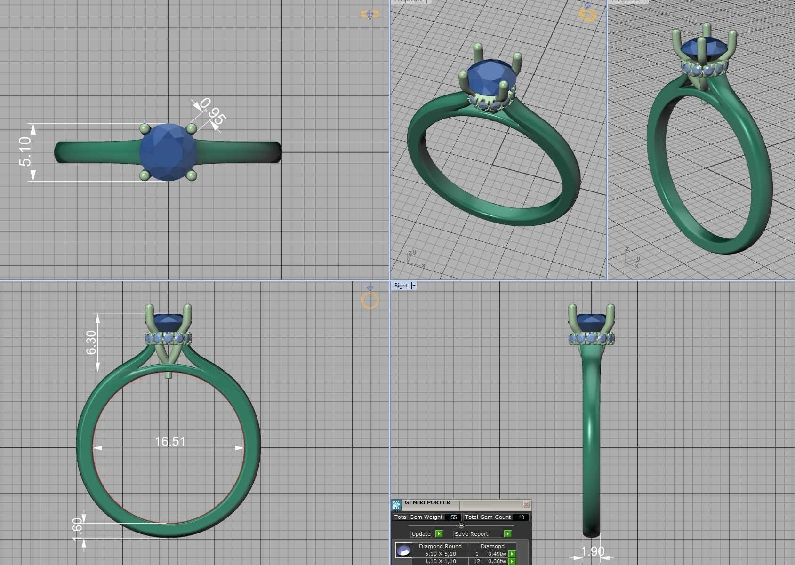The width and height of the screenshot is (795, 565).
Task: Select the 0.95 prong dimension label
Action: pyautogui.click(x=213, y=111)
